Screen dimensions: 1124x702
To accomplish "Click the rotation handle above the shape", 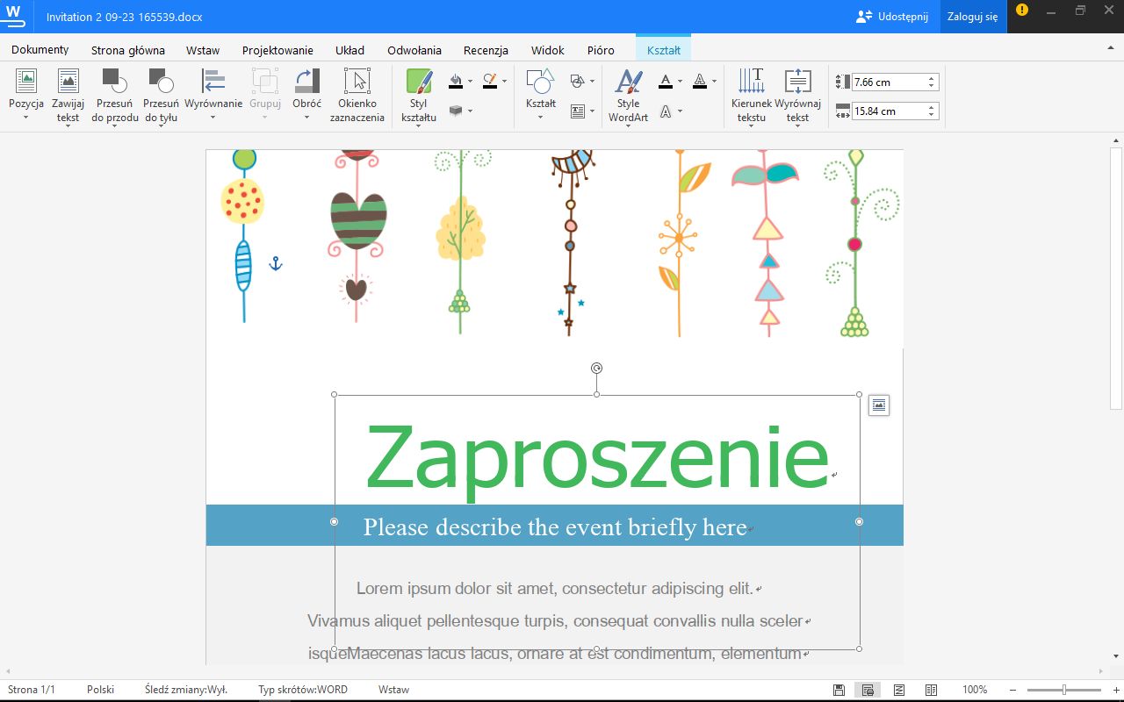I will click(597, 369).
